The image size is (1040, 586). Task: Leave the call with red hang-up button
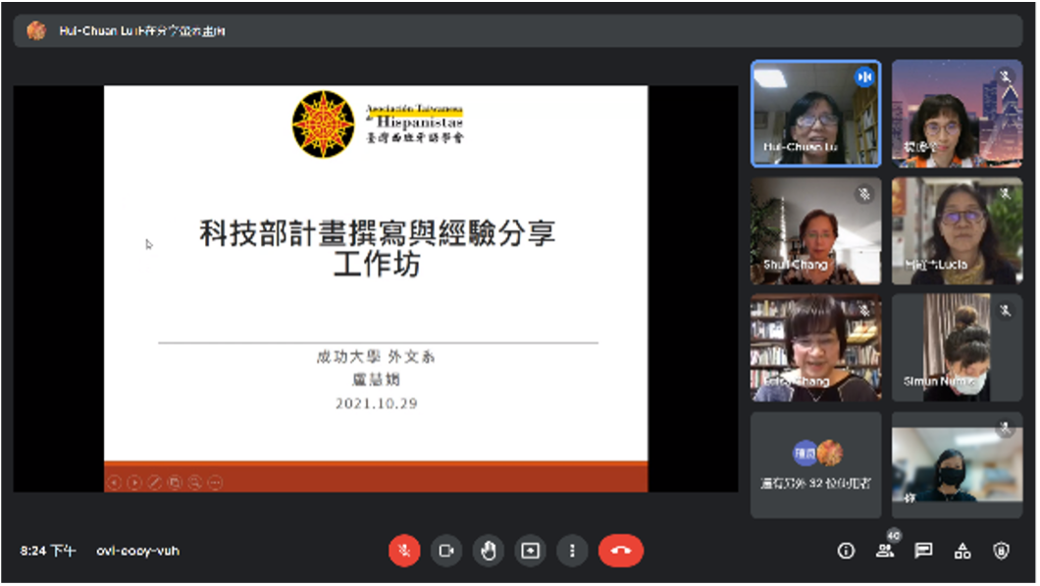point(621,551)
